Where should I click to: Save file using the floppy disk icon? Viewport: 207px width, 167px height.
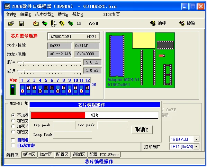[x=21, y=23]
